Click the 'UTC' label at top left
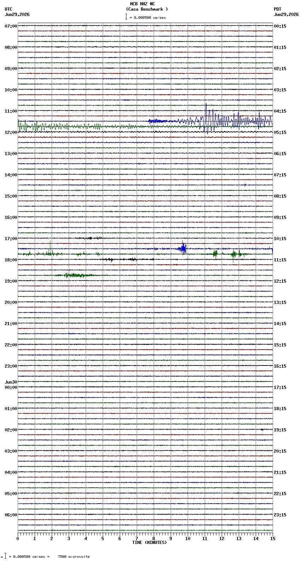Screen dimensions: 301x561 point(8,9)
